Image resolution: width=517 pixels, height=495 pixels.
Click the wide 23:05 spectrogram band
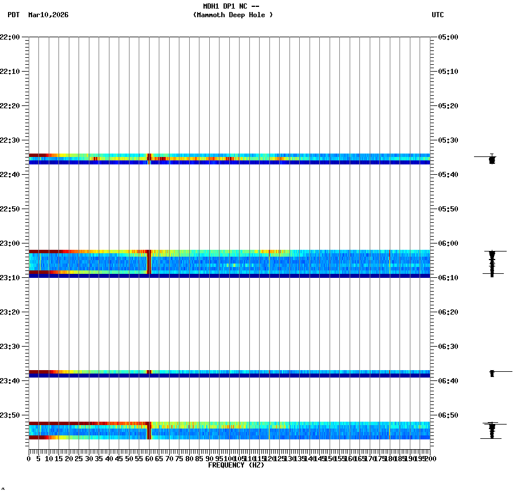(229, 262)
